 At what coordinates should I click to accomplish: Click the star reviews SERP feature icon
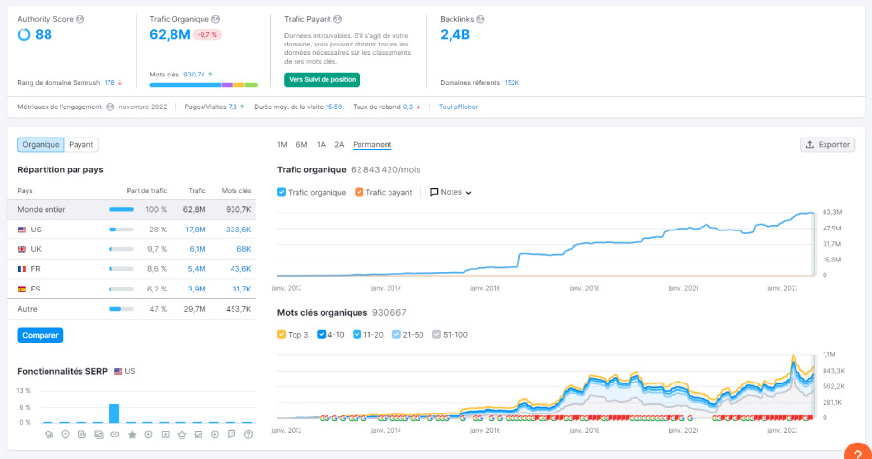[132, 434]
